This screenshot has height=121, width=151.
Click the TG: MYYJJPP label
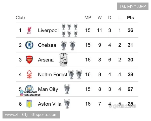[x=133, y=6]
